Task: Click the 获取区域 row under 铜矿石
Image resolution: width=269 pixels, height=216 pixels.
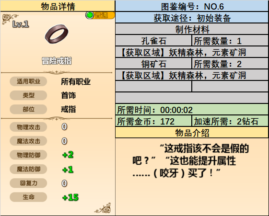Action: tap(192, 75)
